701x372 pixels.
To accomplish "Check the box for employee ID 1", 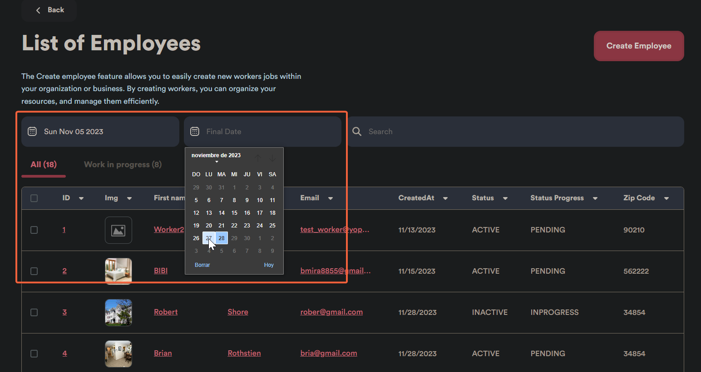I will [x=34, y=230].
